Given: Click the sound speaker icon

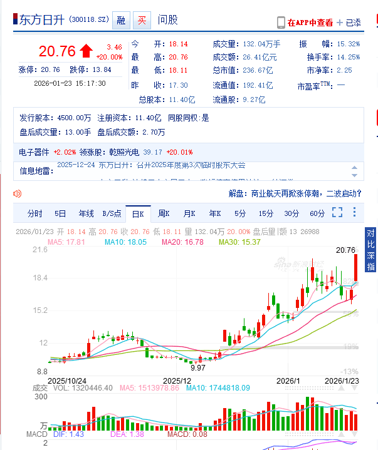Looking at the screenshot, I should 18,194.
